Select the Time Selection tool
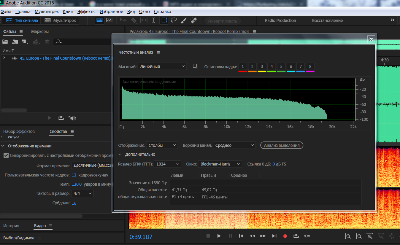Screen dimensions: 400x245 click(x=153, y=20)
